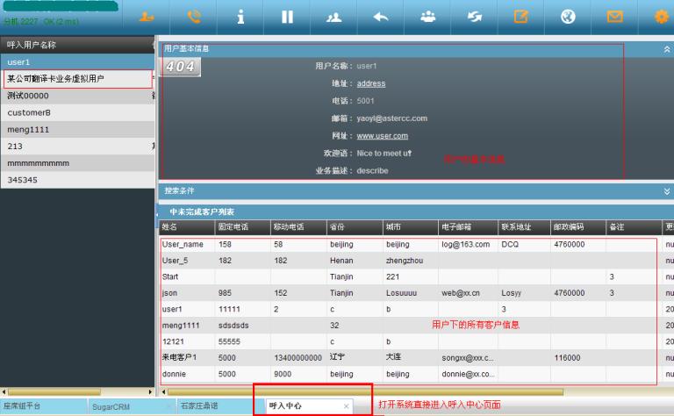Viewport: 674px width, 416px height.
Task: Click the info icon in toolbar
Action: coord(240,16)
